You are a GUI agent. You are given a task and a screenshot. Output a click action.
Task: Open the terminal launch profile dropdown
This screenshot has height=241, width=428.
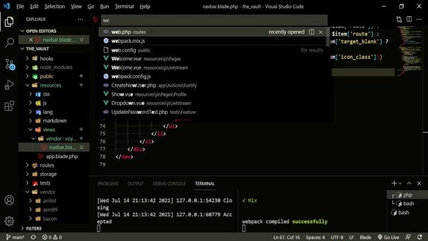point(400,183)
